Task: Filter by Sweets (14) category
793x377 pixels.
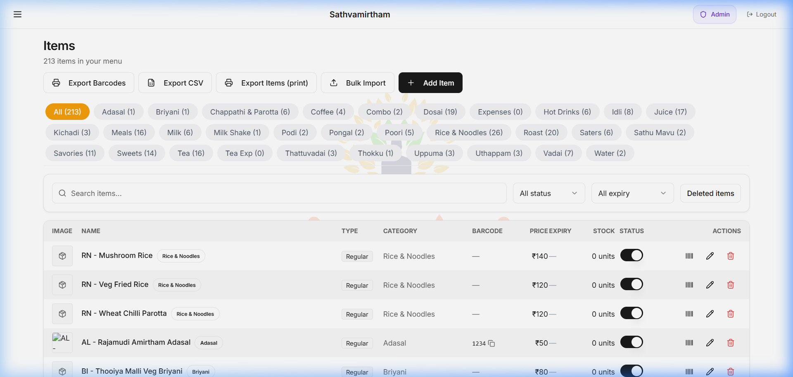Action: (x=137, y=153)
